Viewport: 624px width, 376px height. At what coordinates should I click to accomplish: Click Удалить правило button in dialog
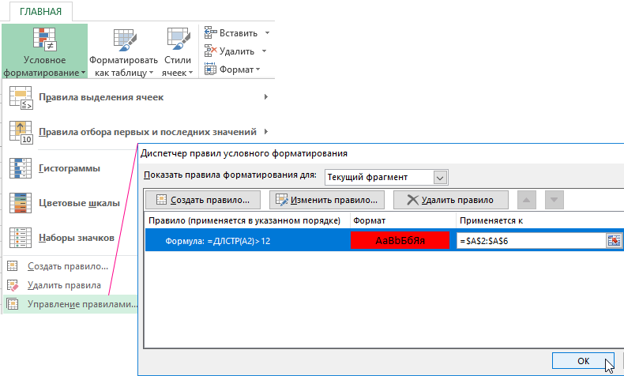[451, 200]
